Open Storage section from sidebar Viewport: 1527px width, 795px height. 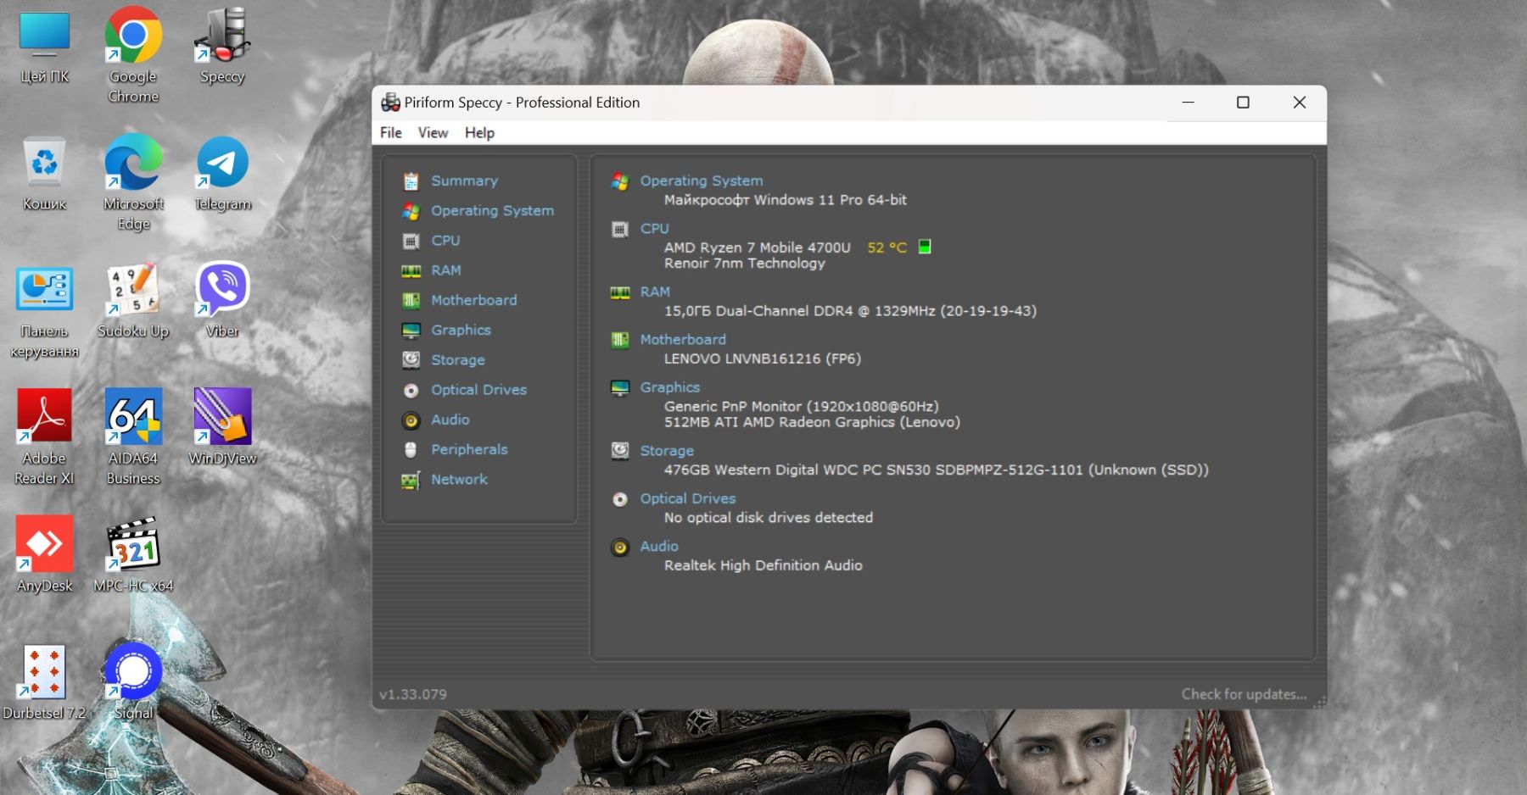(458, 360)
